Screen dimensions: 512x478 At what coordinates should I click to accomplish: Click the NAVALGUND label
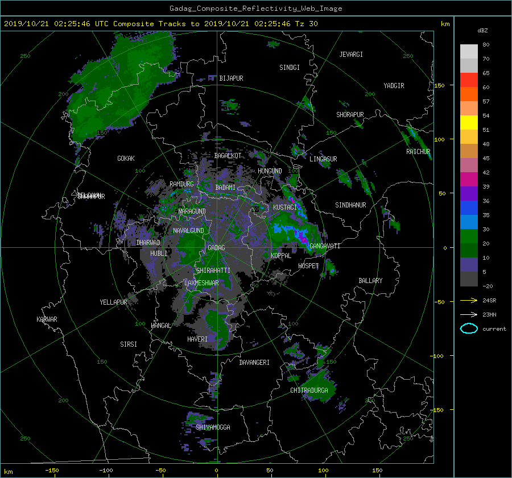point(188,231)
